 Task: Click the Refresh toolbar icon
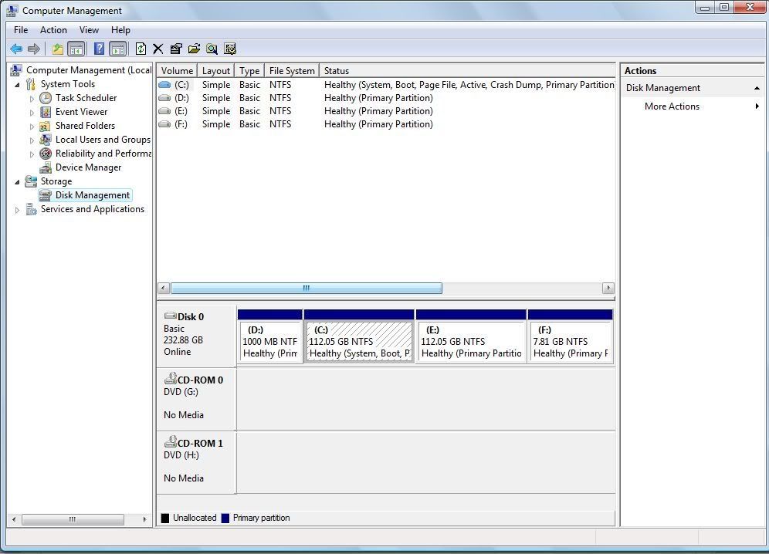click(x=141, y=49)
